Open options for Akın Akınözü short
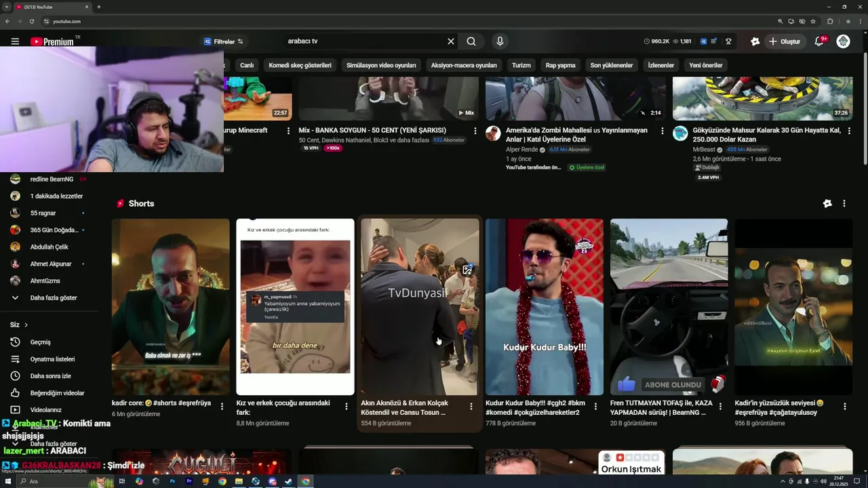Image resolution: width=868 pixels, height=488 pixels. tap(471, 407)
